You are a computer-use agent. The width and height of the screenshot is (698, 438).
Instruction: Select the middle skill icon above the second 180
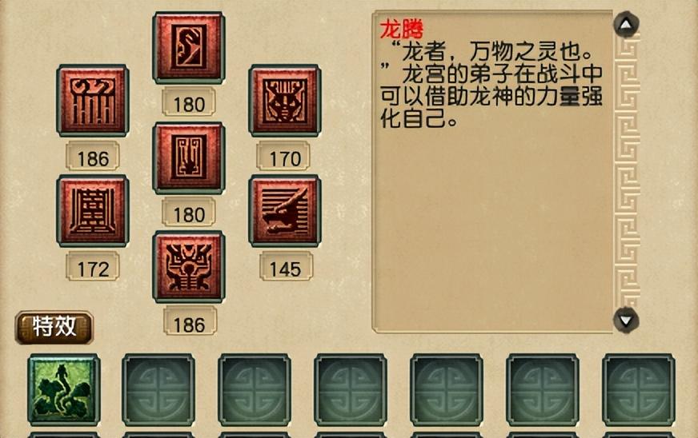tap(189, 158)
